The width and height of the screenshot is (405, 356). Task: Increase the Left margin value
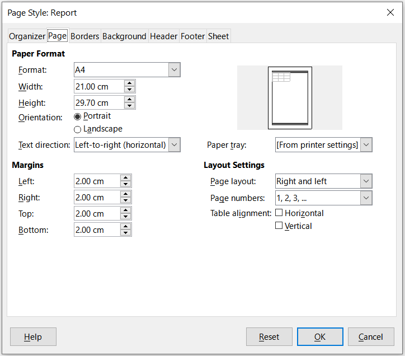125,178
